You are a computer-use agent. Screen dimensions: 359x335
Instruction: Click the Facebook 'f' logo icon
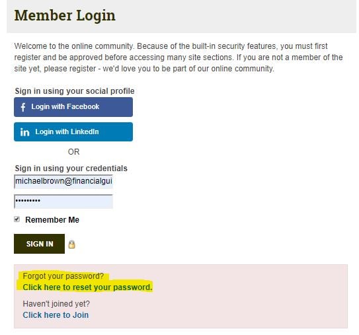click(x=23, y=107)
